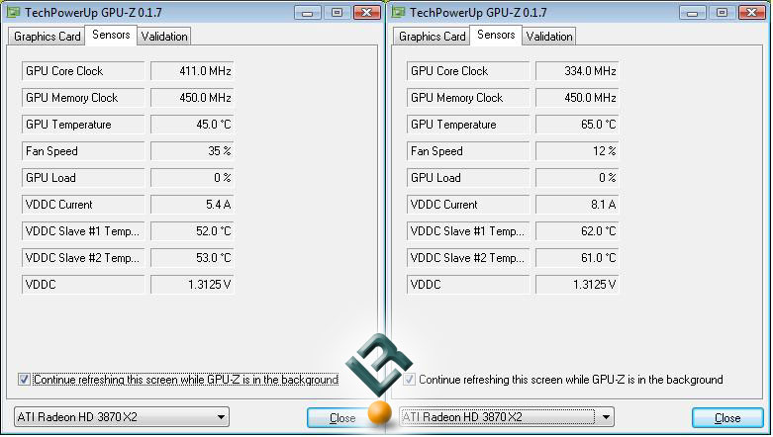This screenshot has width=773, height=437.
Task: Click GPU Temperature label in left window
Action: tap(83, 125)
